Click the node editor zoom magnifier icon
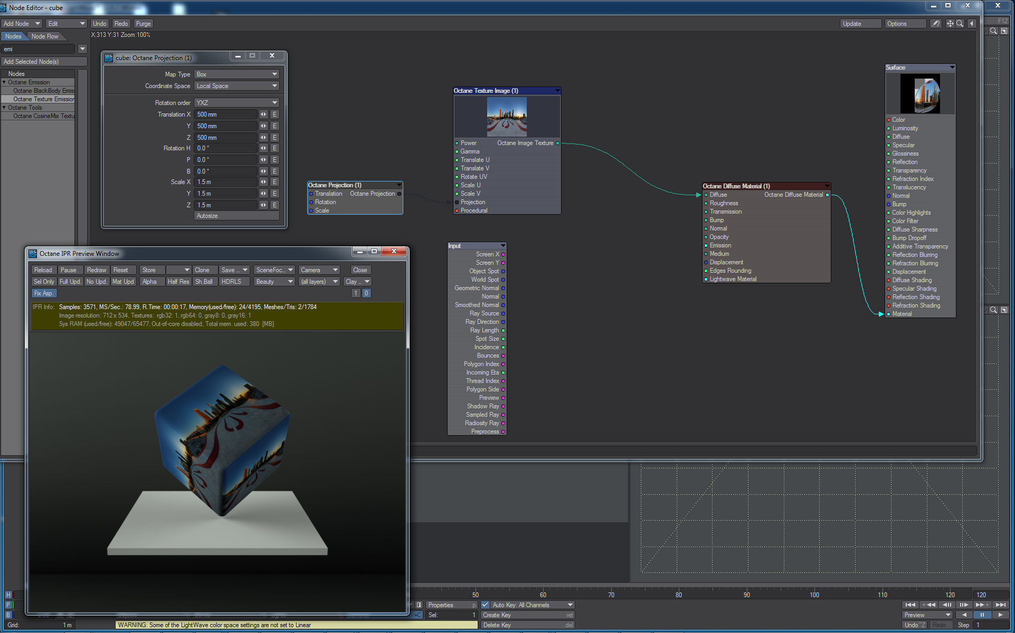 [960, 24]
